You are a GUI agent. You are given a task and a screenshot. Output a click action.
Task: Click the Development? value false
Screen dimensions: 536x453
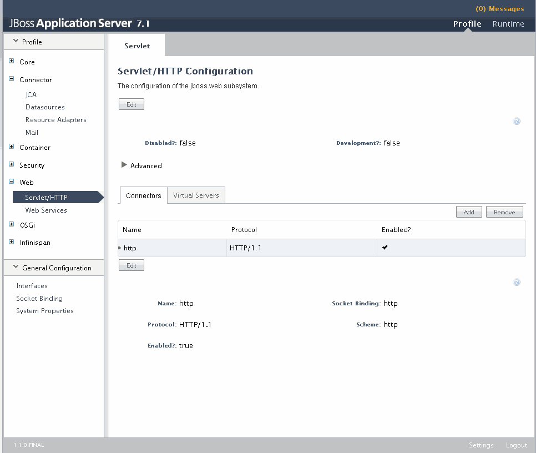click(x=392, y=143)
